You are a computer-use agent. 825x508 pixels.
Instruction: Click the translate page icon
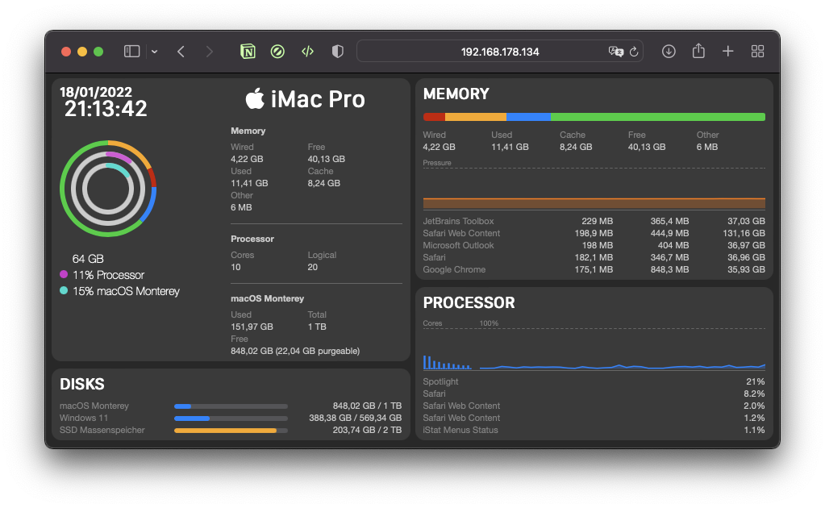(615, 52)
